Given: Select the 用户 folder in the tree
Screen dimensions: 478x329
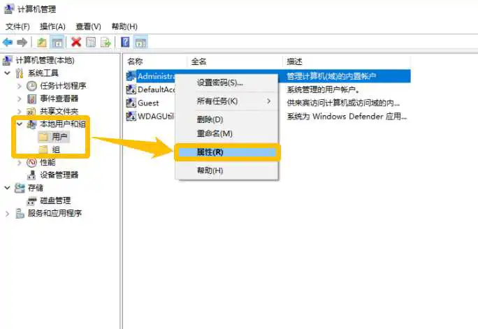Looking at the screenshot, I should click(x=59, y=137).
